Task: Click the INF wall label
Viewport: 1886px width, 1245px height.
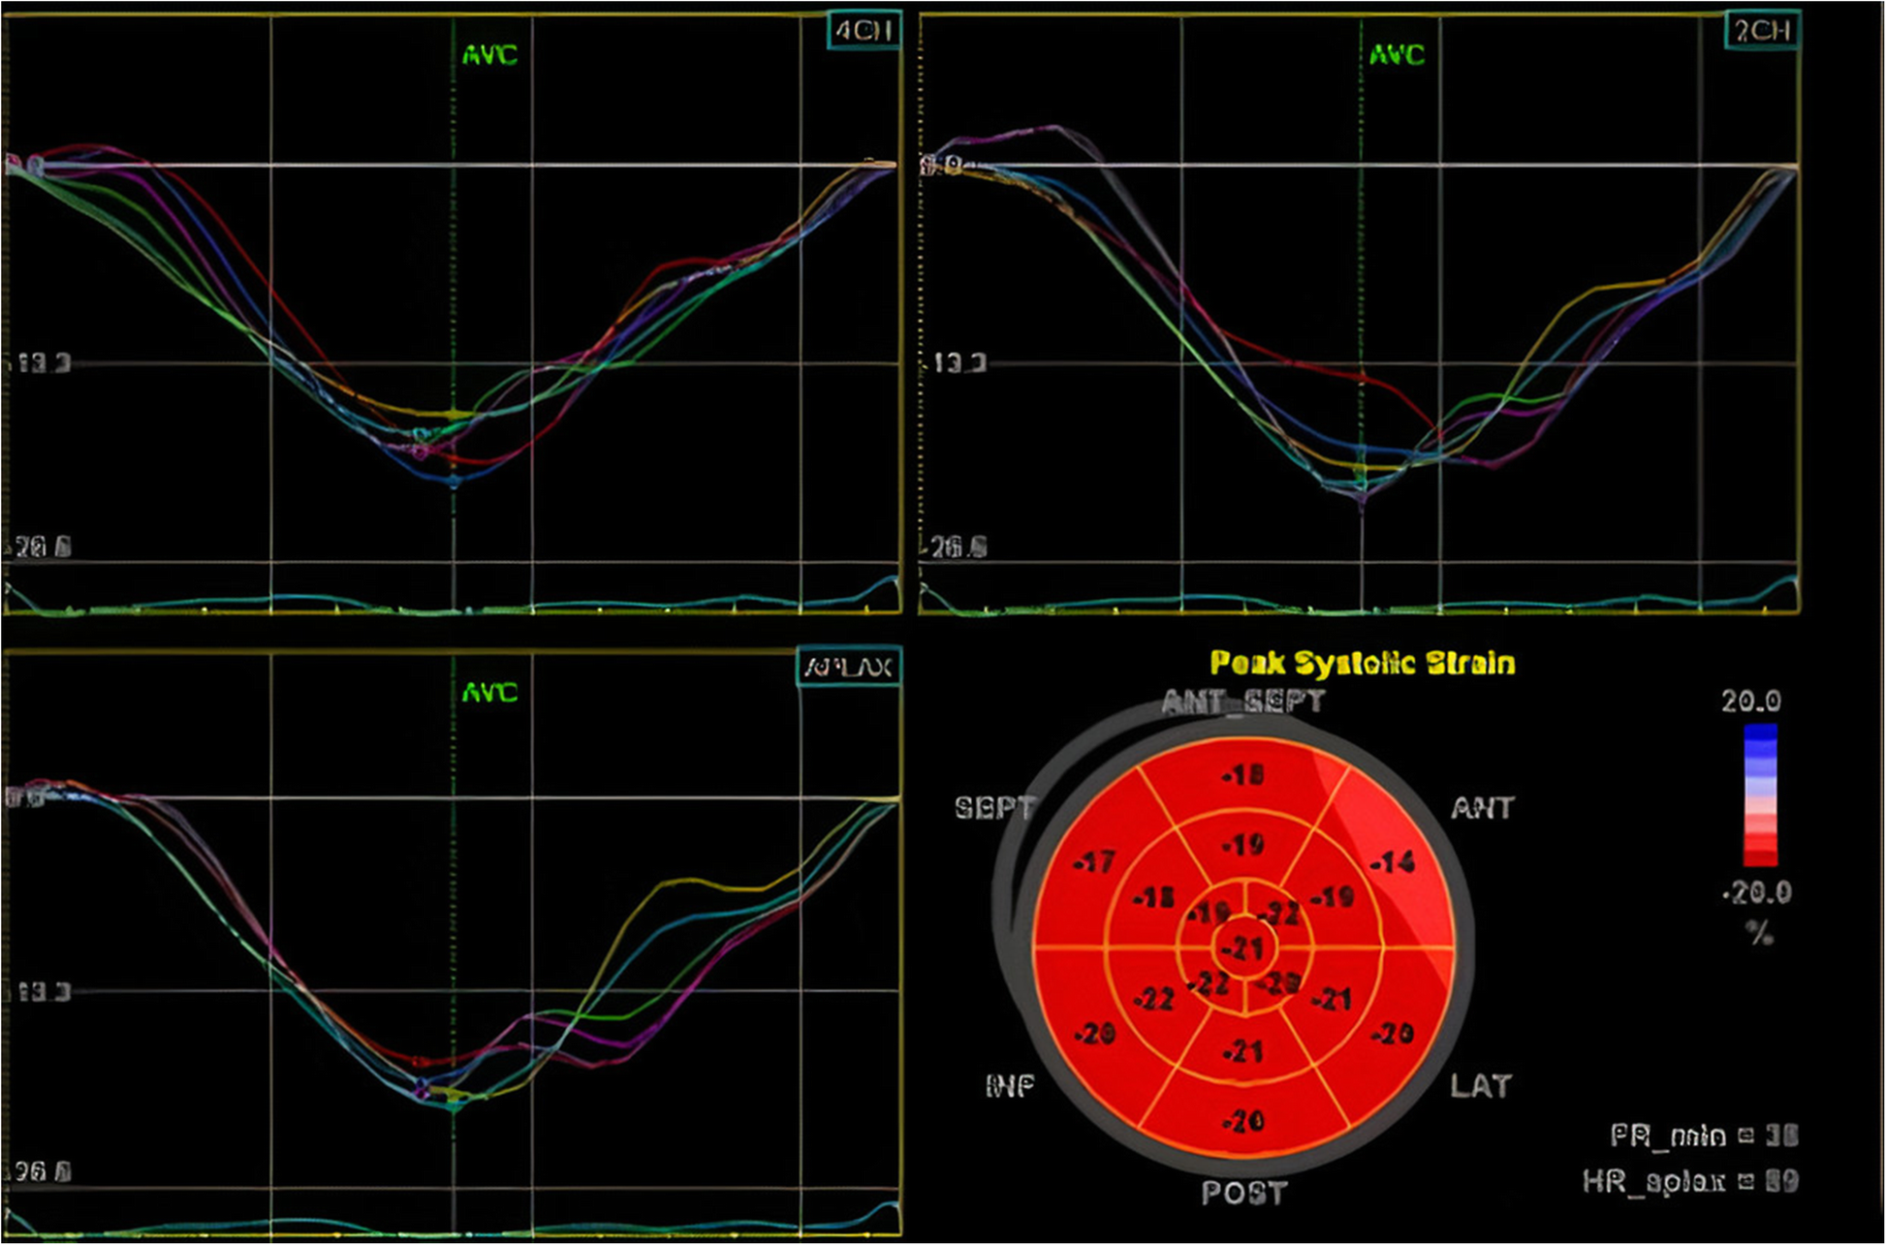Action: coord(1010,1086)
